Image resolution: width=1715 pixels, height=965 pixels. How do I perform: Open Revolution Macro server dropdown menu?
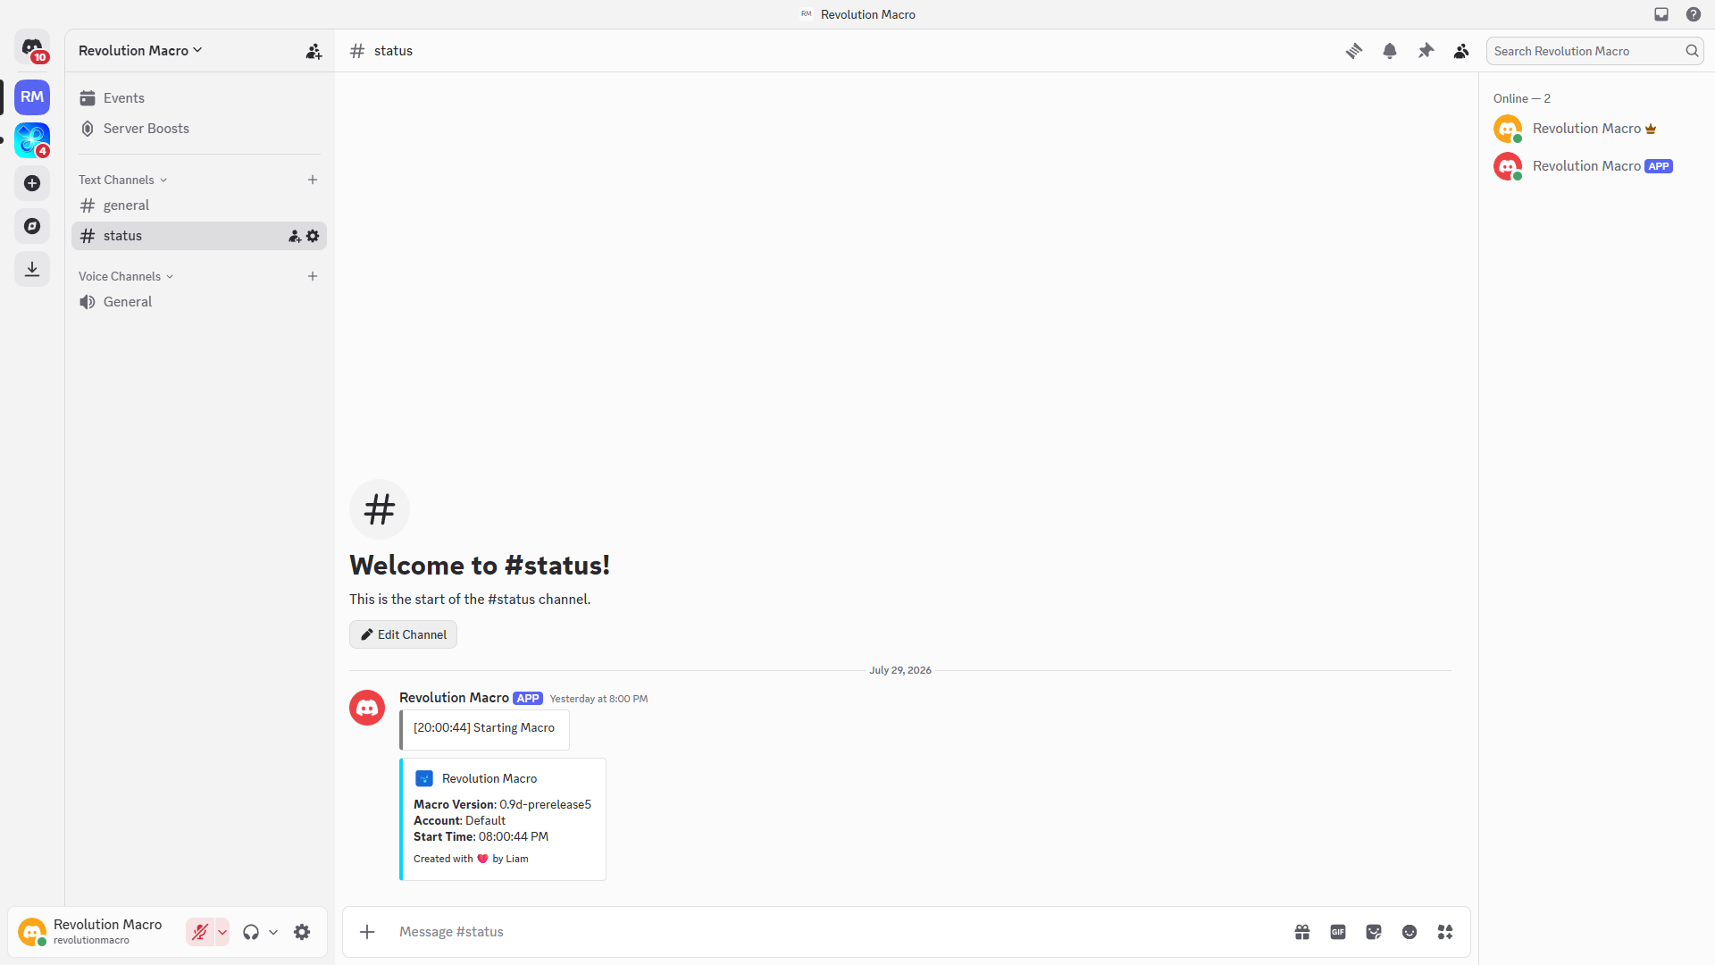click(x=140, y=51)
